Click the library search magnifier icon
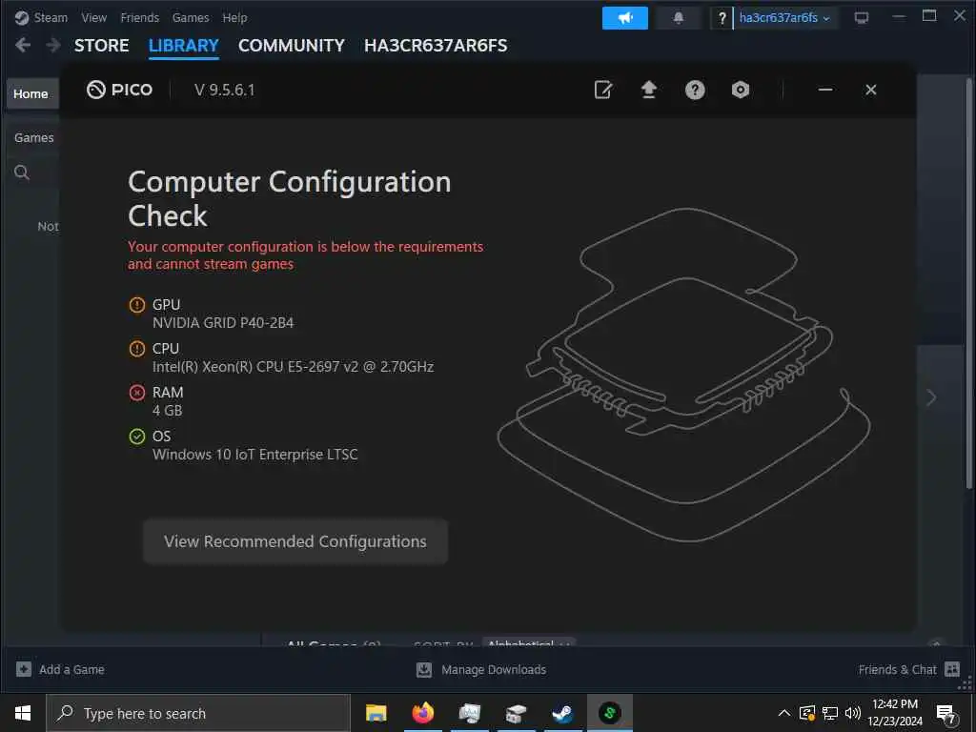 [x=22, y=173]
